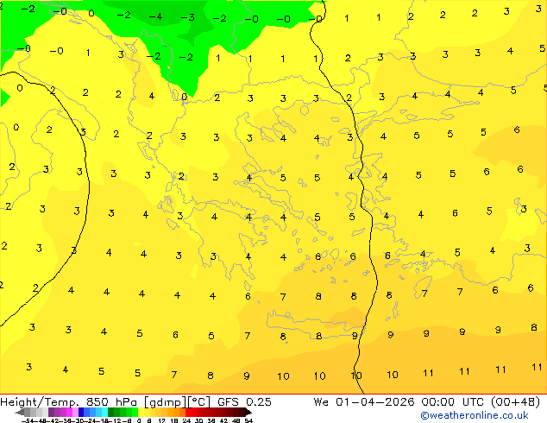
Task: Click the '[gdmp]' unit label in title
Action: click(x=165, y=402)
